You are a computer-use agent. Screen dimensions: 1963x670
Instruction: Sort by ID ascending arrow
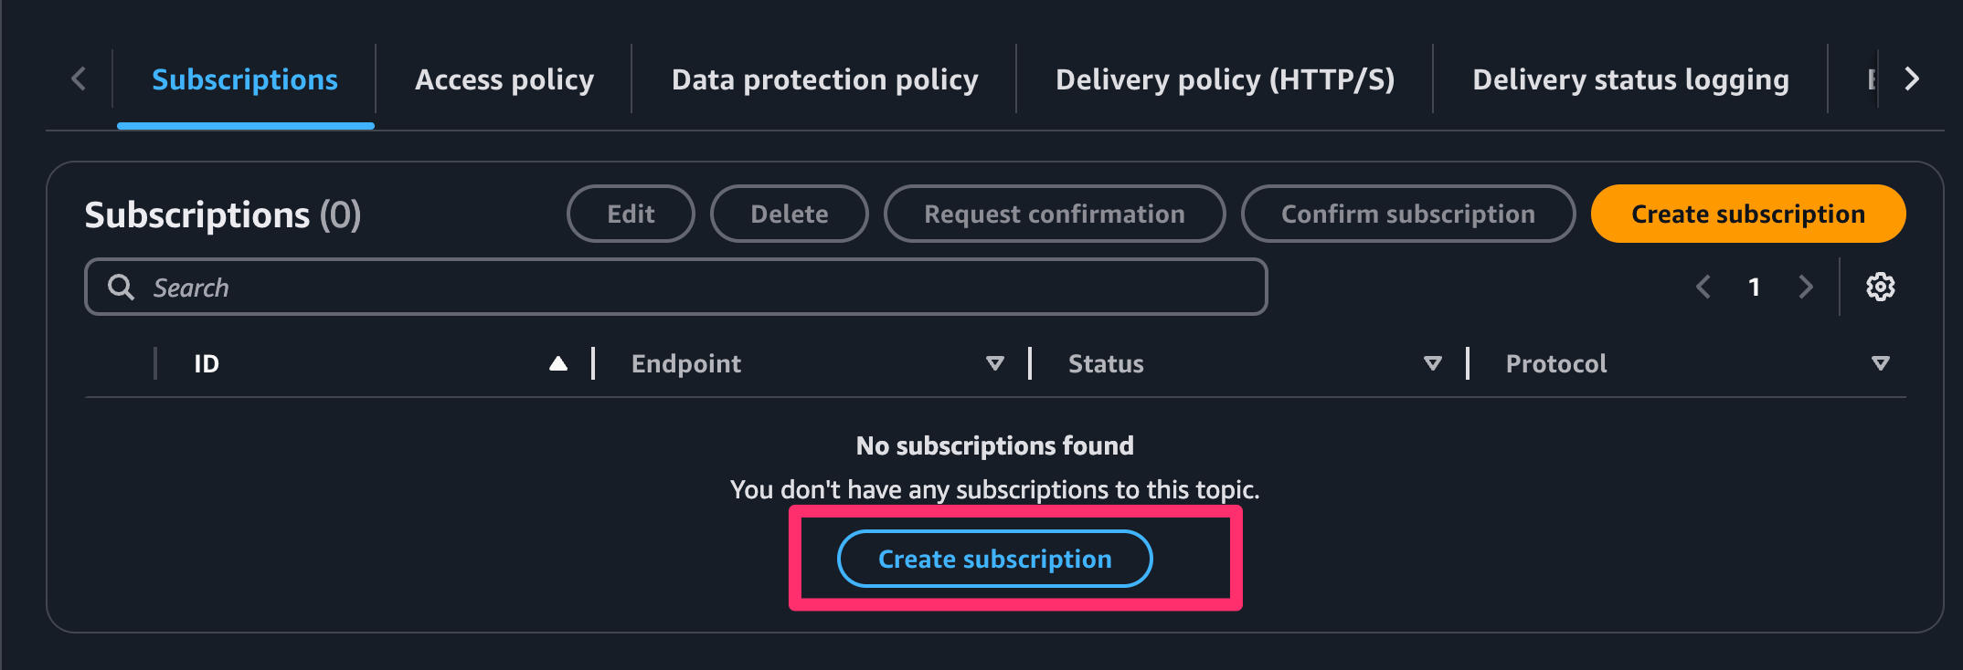tap(558, 363)
